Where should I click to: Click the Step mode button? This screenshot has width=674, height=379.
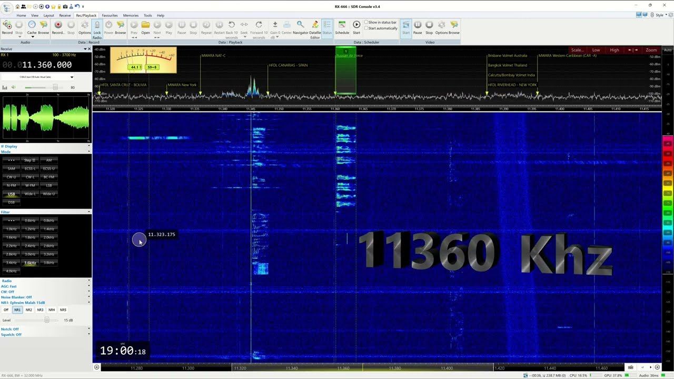click(x=30, y=160)
